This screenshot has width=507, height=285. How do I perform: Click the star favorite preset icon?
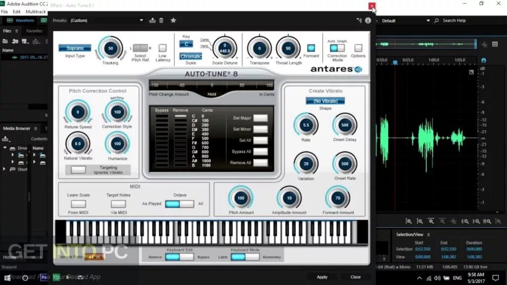[x=173, y=20]
